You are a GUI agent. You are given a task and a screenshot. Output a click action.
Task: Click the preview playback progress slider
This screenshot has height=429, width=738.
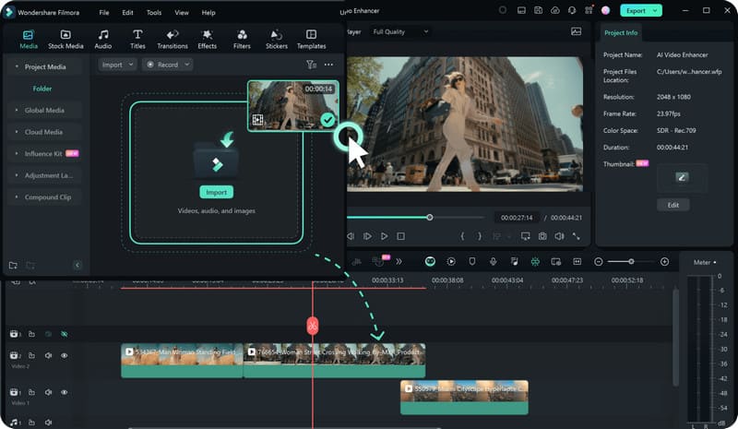pos(430,218)
